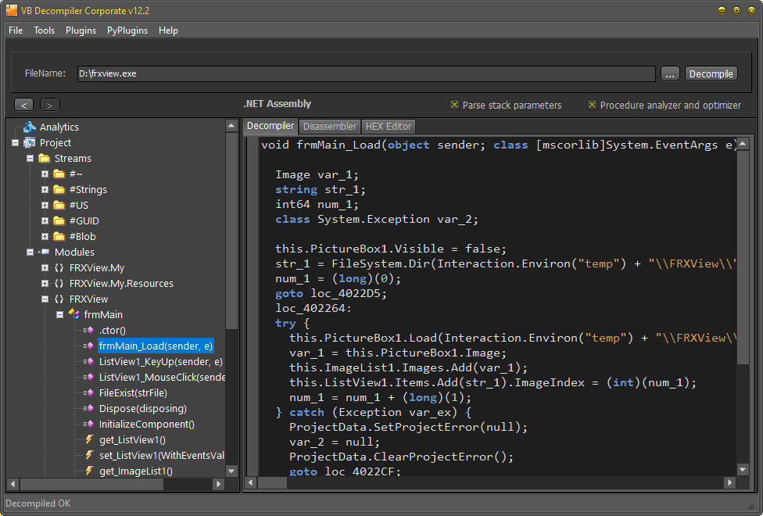Click the Dispose method icon
The width and height of the screenshot is (763, 516).
coord(88,408)
